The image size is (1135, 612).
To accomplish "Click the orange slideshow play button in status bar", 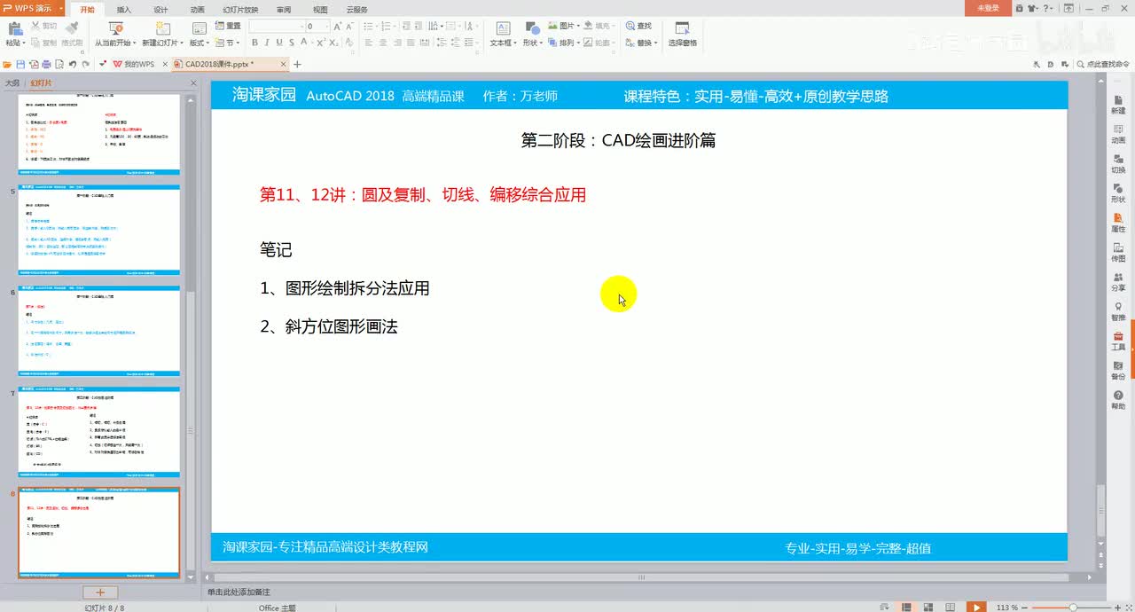I will [x=975, y=608].
